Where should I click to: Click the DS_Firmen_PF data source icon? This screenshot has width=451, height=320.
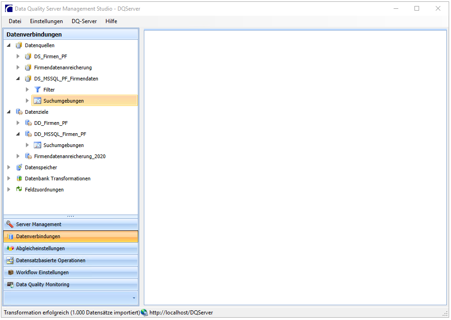28,56
